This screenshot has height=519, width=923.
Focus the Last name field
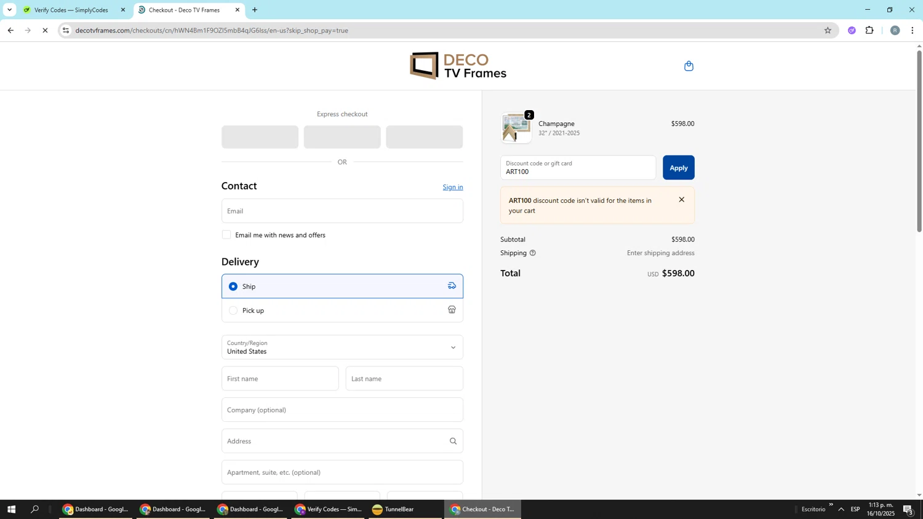[404, 379]
